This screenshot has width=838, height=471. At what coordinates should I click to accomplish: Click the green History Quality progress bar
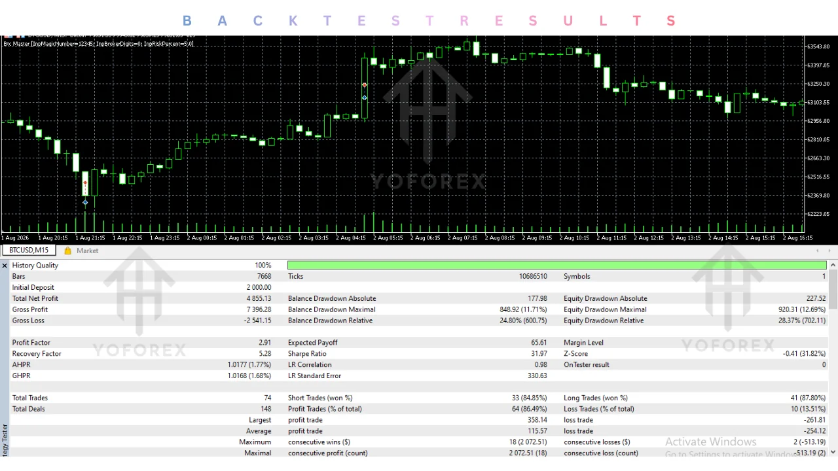[557, 265]
